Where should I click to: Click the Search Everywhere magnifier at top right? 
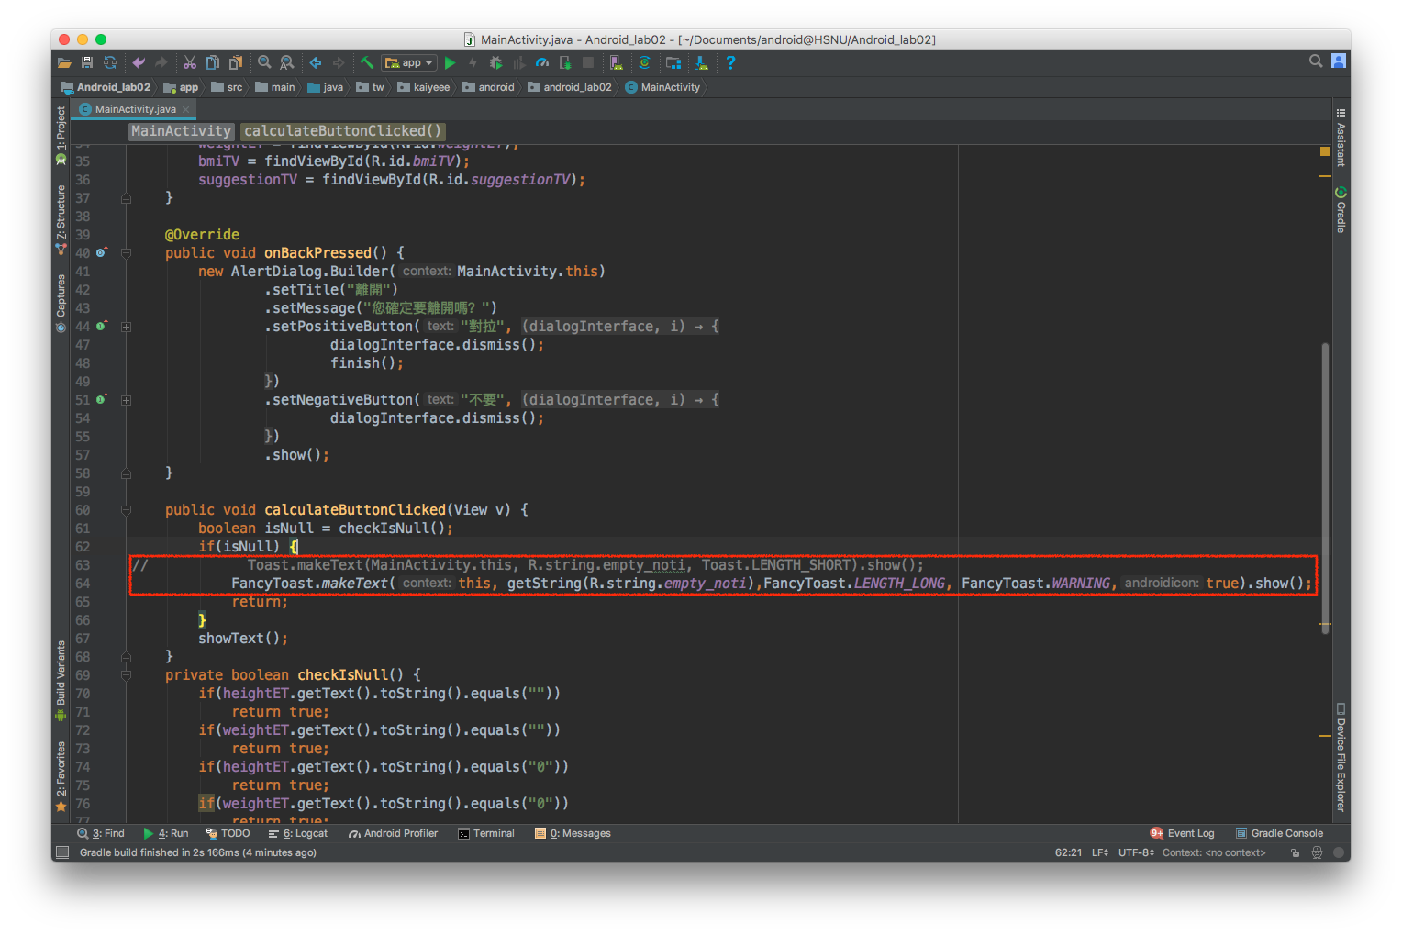point(1316,61)
